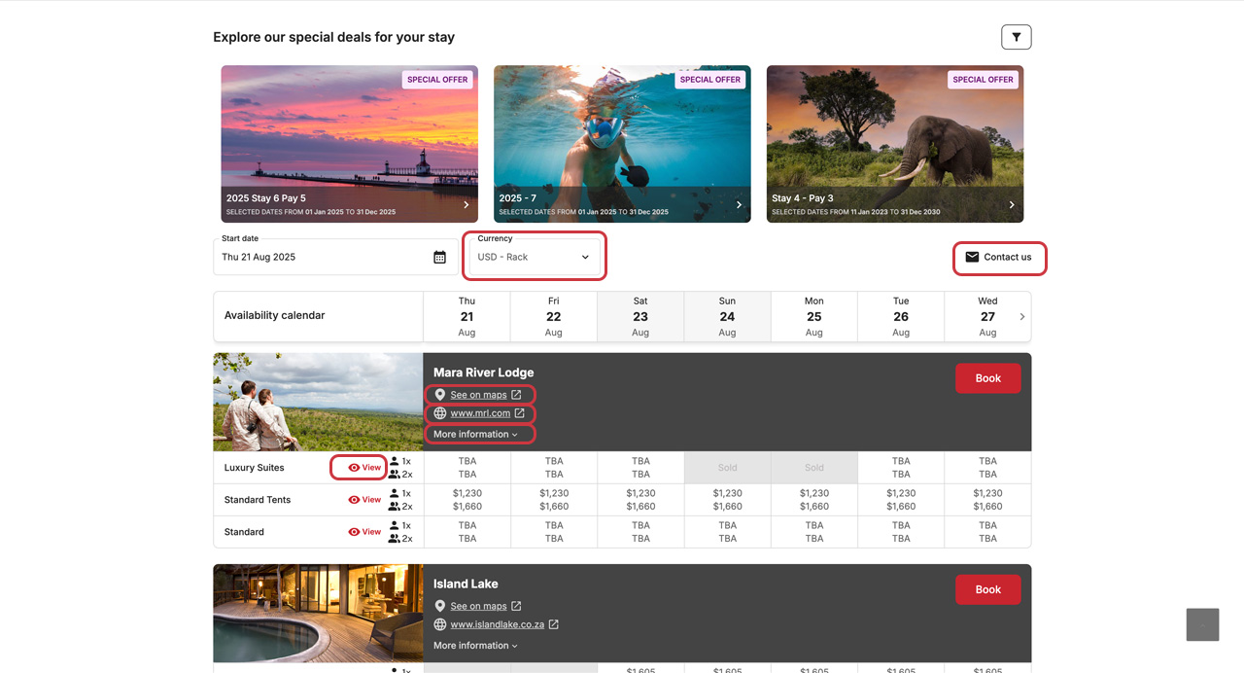Book the Mara River Lodge
This screenshot has width=1244, height=673.
pos(987,378)
